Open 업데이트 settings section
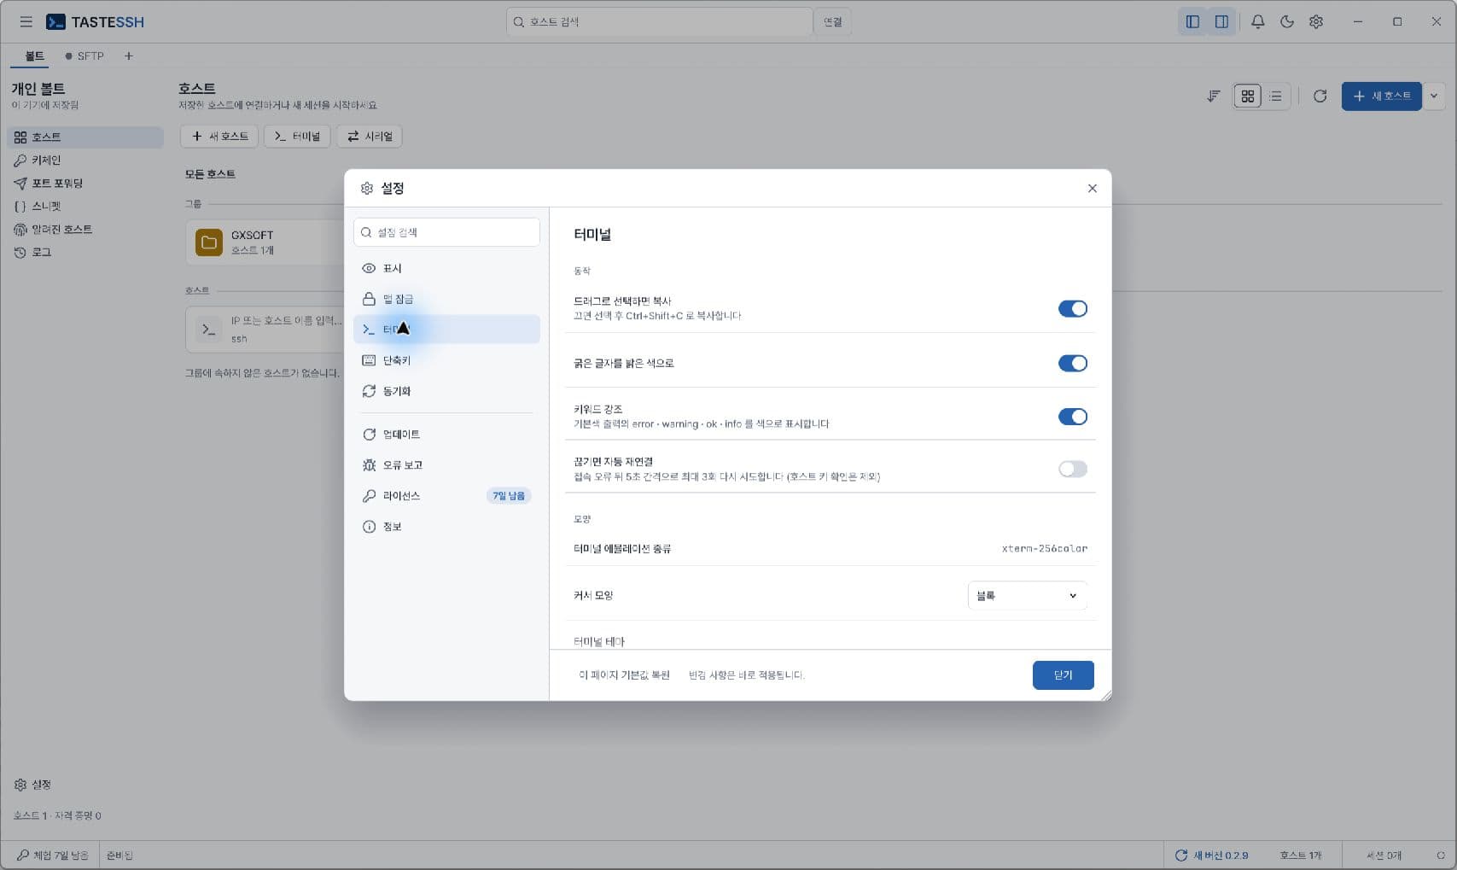This screenshot has height=870, width=1457. coord(446,434)
